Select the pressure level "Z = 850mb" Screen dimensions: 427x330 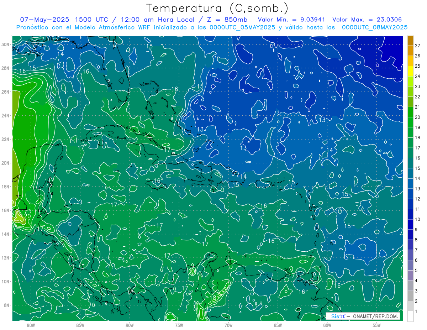tap(228, 20)
